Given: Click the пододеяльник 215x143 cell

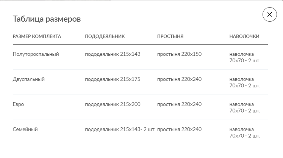Looking at the screenshot, I should 113,54.
